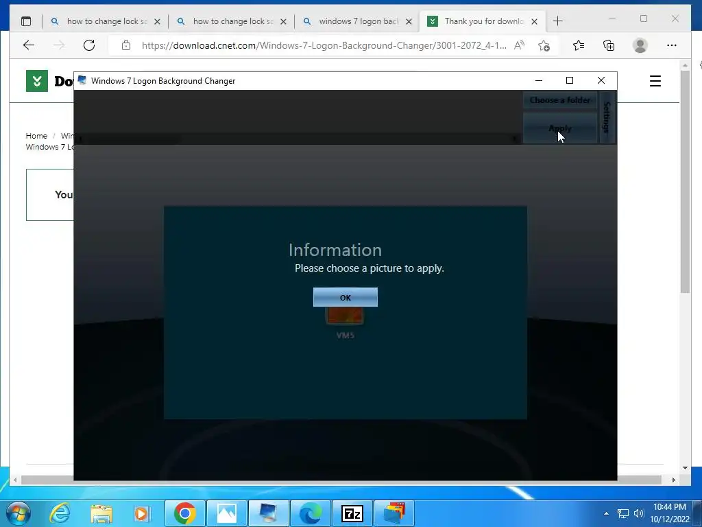Screen dimensions: 702x527
Task: Open Windows Explorer from taskbar
Action: [x=101, y=513]
